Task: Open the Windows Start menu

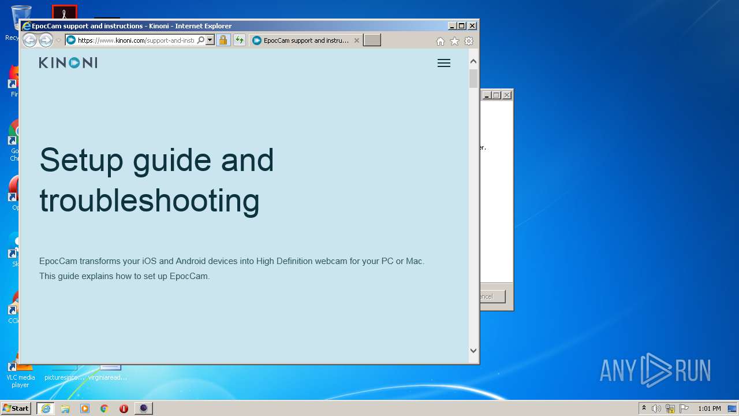Action: tap(16, 408)
